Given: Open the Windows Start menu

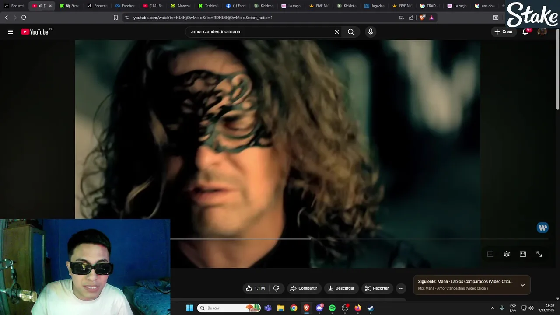Looking at the screenshot, I should tap(189, 308).
